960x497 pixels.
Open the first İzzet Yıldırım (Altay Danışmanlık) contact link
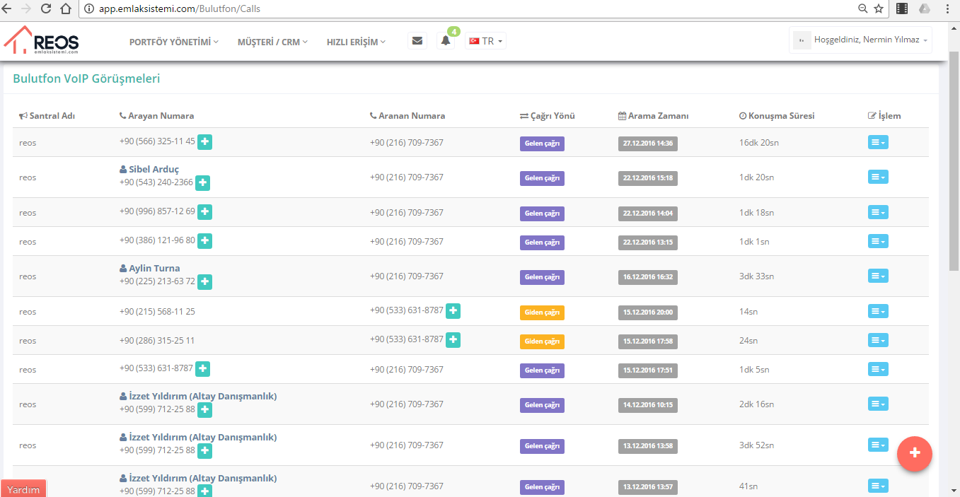click(202, 396)
